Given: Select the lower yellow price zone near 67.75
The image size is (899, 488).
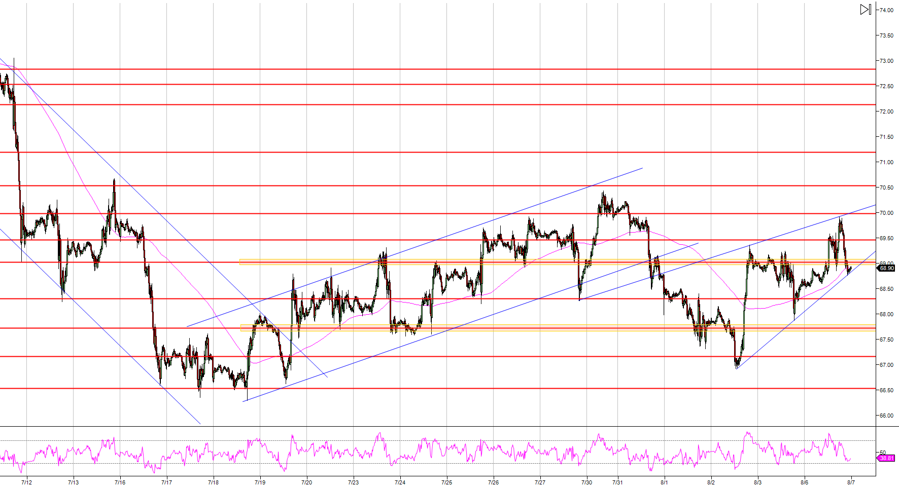Looking at the screenshot, I should (x=558, y=327).
